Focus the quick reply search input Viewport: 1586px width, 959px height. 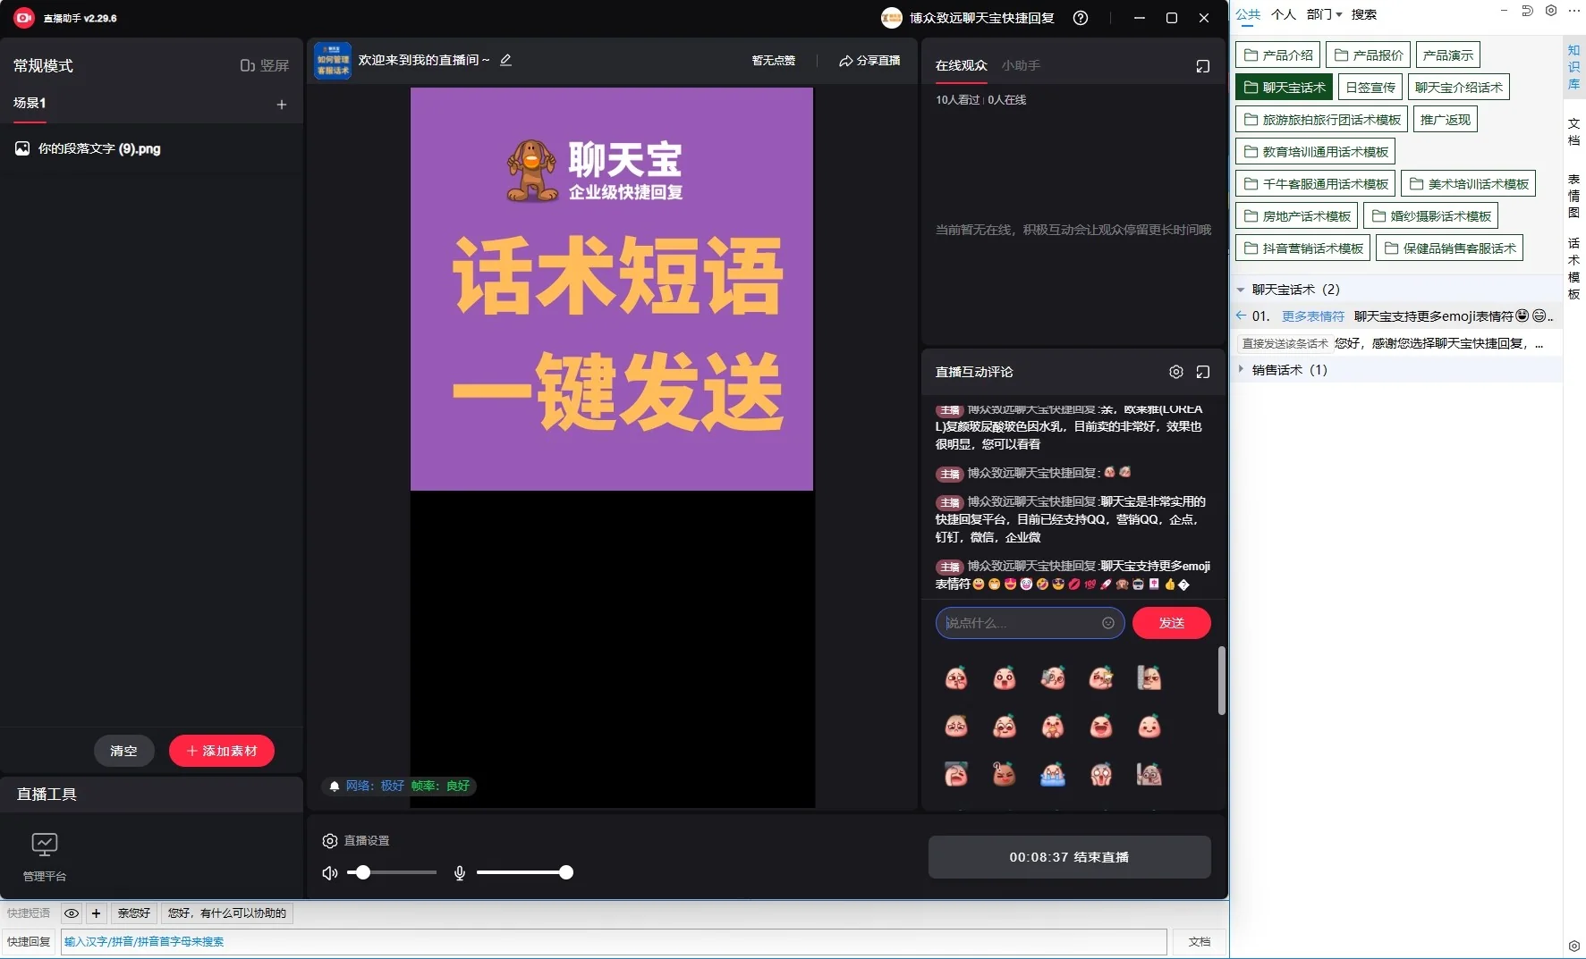(614, 942)
